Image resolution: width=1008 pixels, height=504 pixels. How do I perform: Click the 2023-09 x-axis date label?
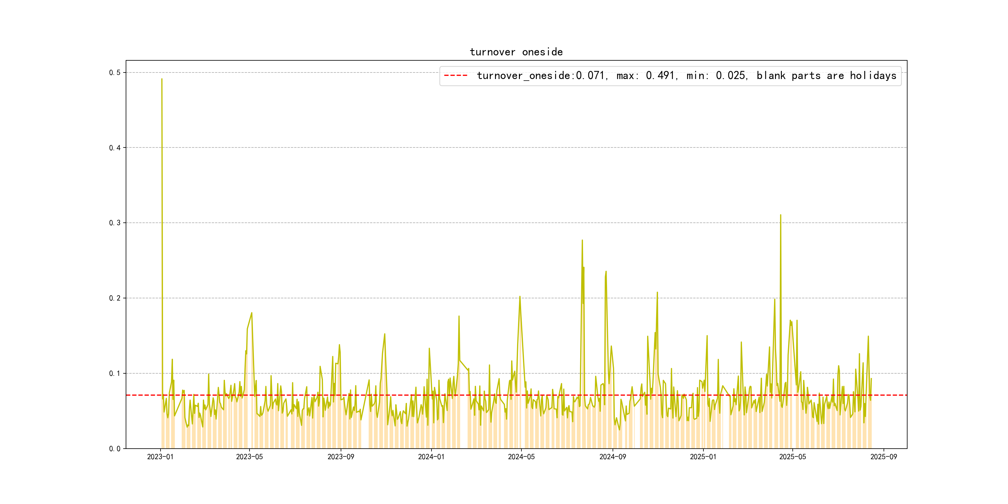(340, 457)
